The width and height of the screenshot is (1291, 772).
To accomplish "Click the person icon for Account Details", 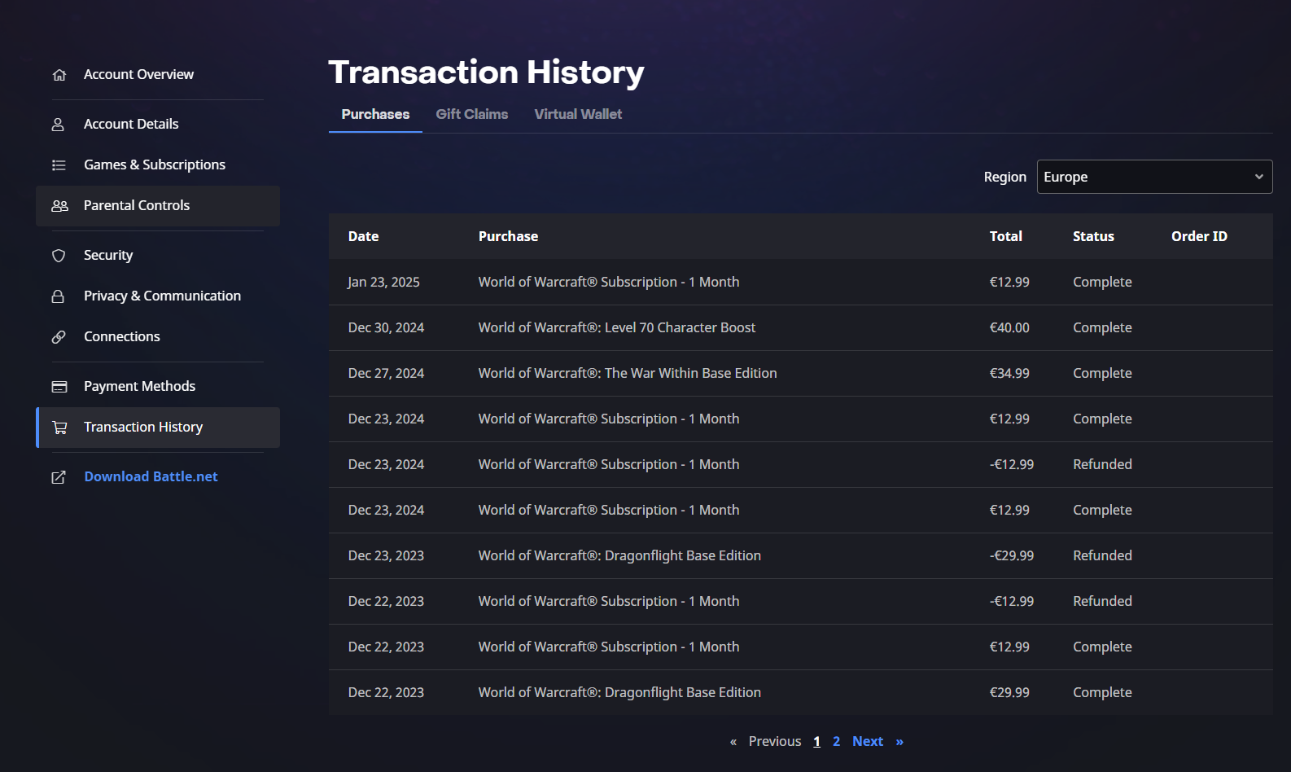I will pyautogui.click(x=59, y=125).
